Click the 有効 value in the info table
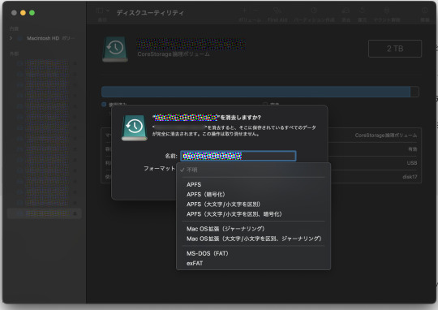The width and height of the screenshot is (438, 310). pos(412,149)
